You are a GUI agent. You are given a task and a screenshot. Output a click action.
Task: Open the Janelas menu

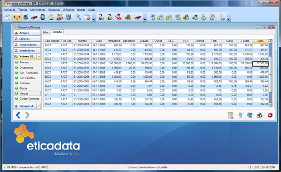[x=81, y=10]
